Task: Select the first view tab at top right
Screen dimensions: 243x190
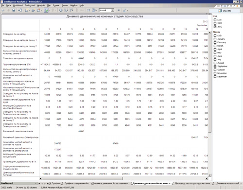Action: [x=218, y=6]
